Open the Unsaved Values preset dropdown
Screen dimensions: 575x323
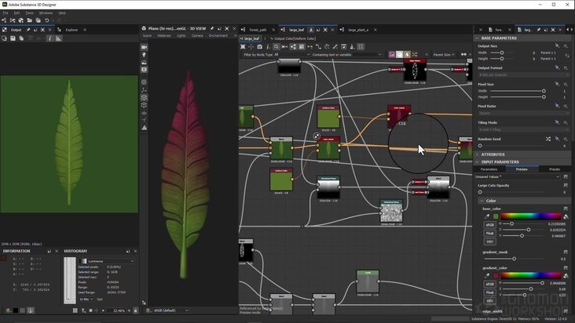click(x=518, y=176)
